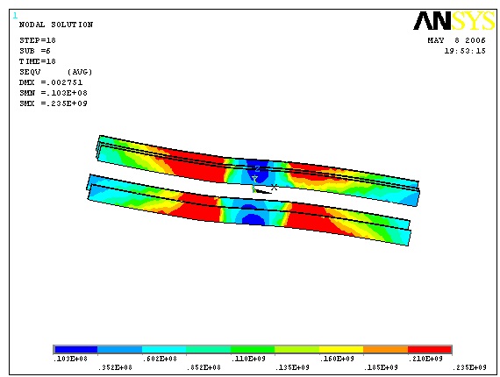Viewport: 500px width, 377px height.
Task: Click the DMX =.002751 value
Action: pos(51,82)
